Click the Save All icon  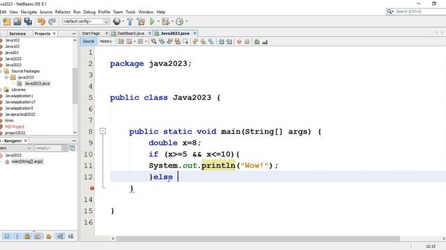(x=28, y=22)
